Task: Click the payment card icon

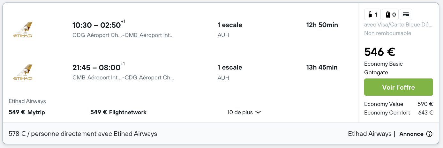Action: point(406,14)
